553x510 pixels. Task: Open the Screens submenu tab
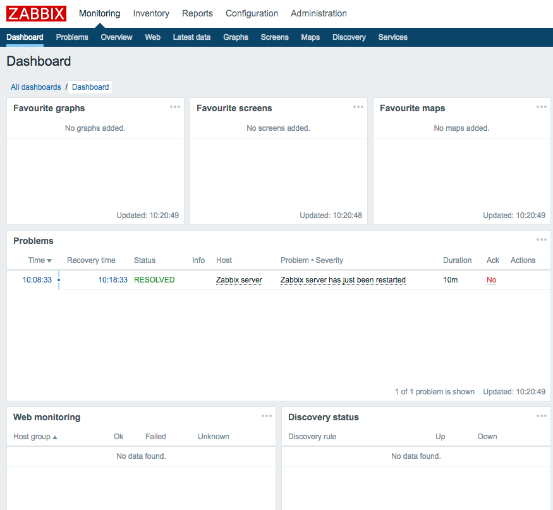[x=275, y=37]
